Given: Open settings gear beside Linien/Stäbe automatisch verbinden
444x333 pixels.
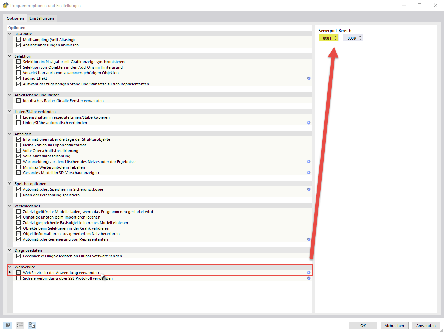Looking at the screenshot, I should coord(309,122).
